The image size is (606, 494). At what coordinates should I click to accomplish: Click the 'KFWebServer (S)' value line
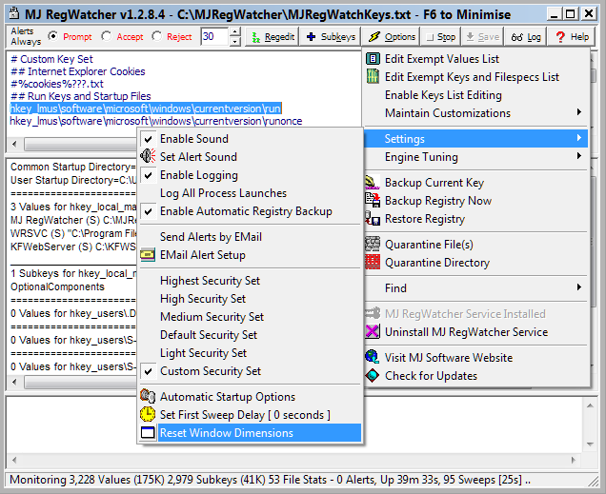[73, 247]
